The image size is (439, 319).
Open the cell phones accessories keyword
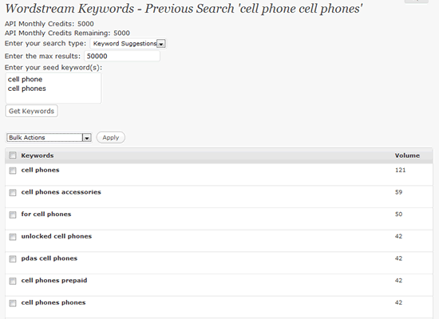(x=61, y=192)
